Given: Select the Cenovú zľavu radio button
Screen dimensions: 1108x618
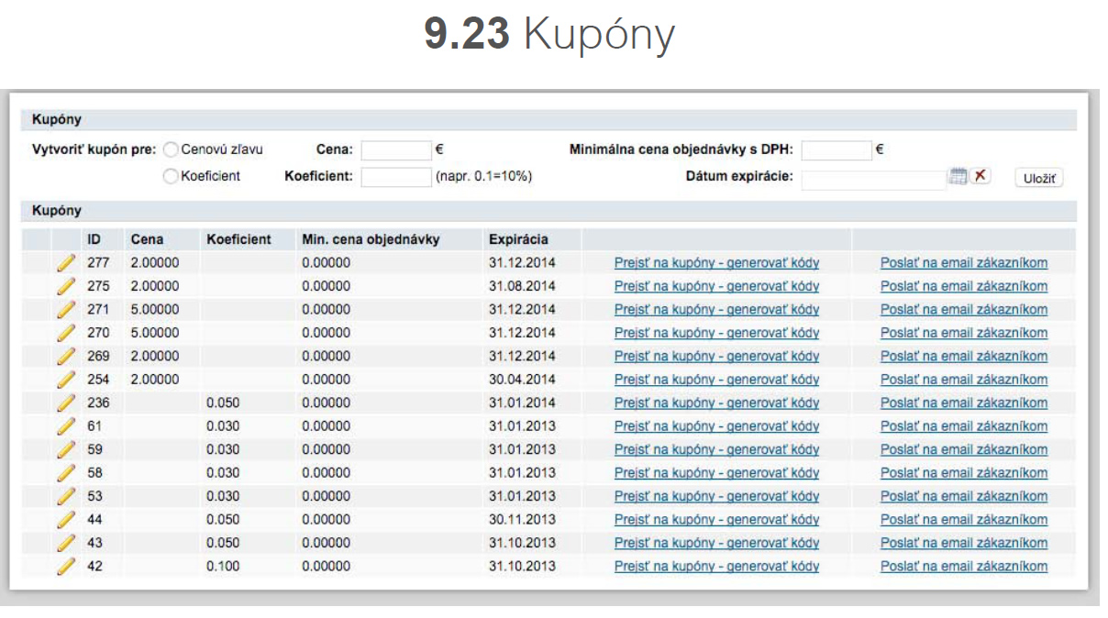Looking at the screenshot, I should [171, 149].
